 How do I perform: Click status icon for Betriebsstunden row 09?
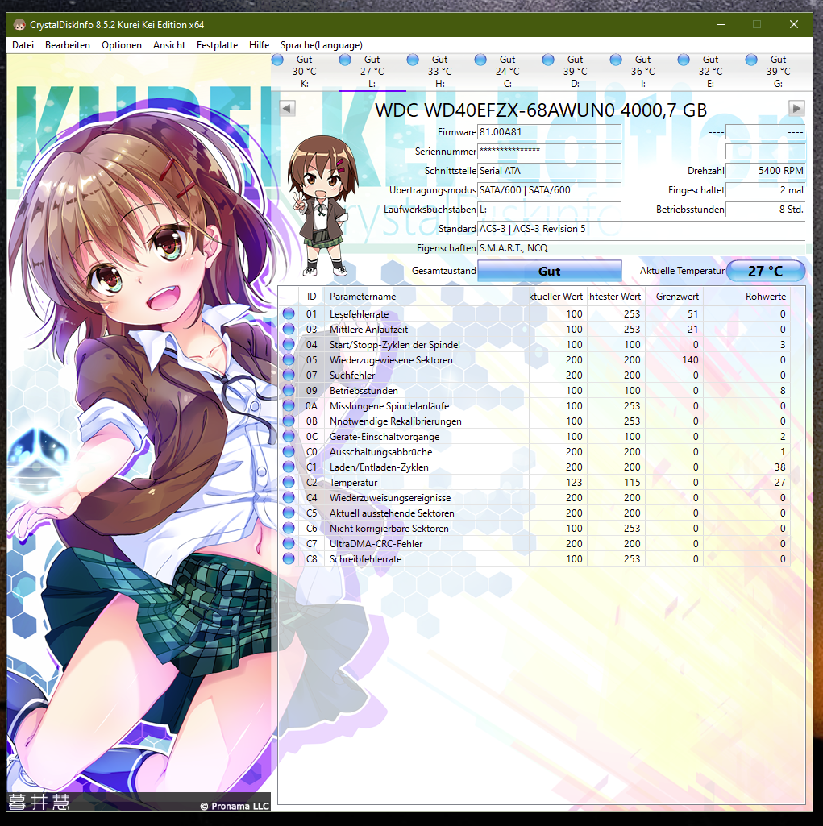pyautogui.click(x=289, y=390)
